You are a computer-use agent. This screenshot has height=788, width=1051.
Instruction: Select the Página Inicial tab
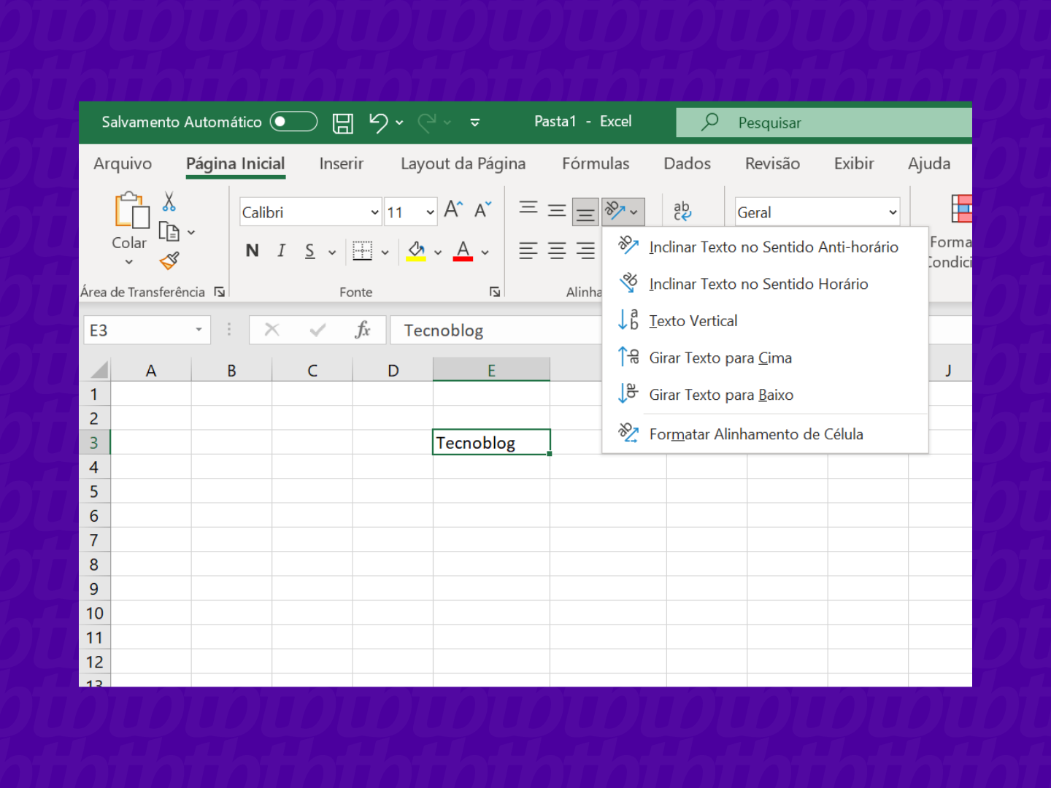click(236, 163)
